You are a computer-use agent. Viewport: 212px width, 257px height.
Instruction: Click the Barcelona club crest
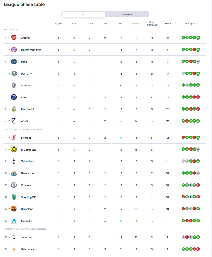click(x=14, y=209)
